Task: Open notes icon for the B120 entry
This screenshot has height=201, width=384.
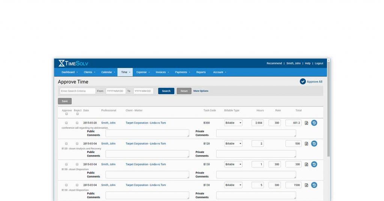Action: 306,144
